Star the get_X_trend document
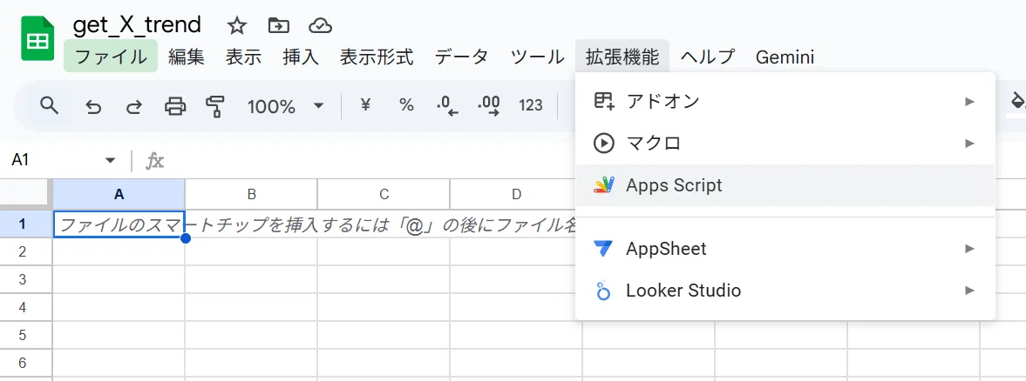 tap(236, 26)
